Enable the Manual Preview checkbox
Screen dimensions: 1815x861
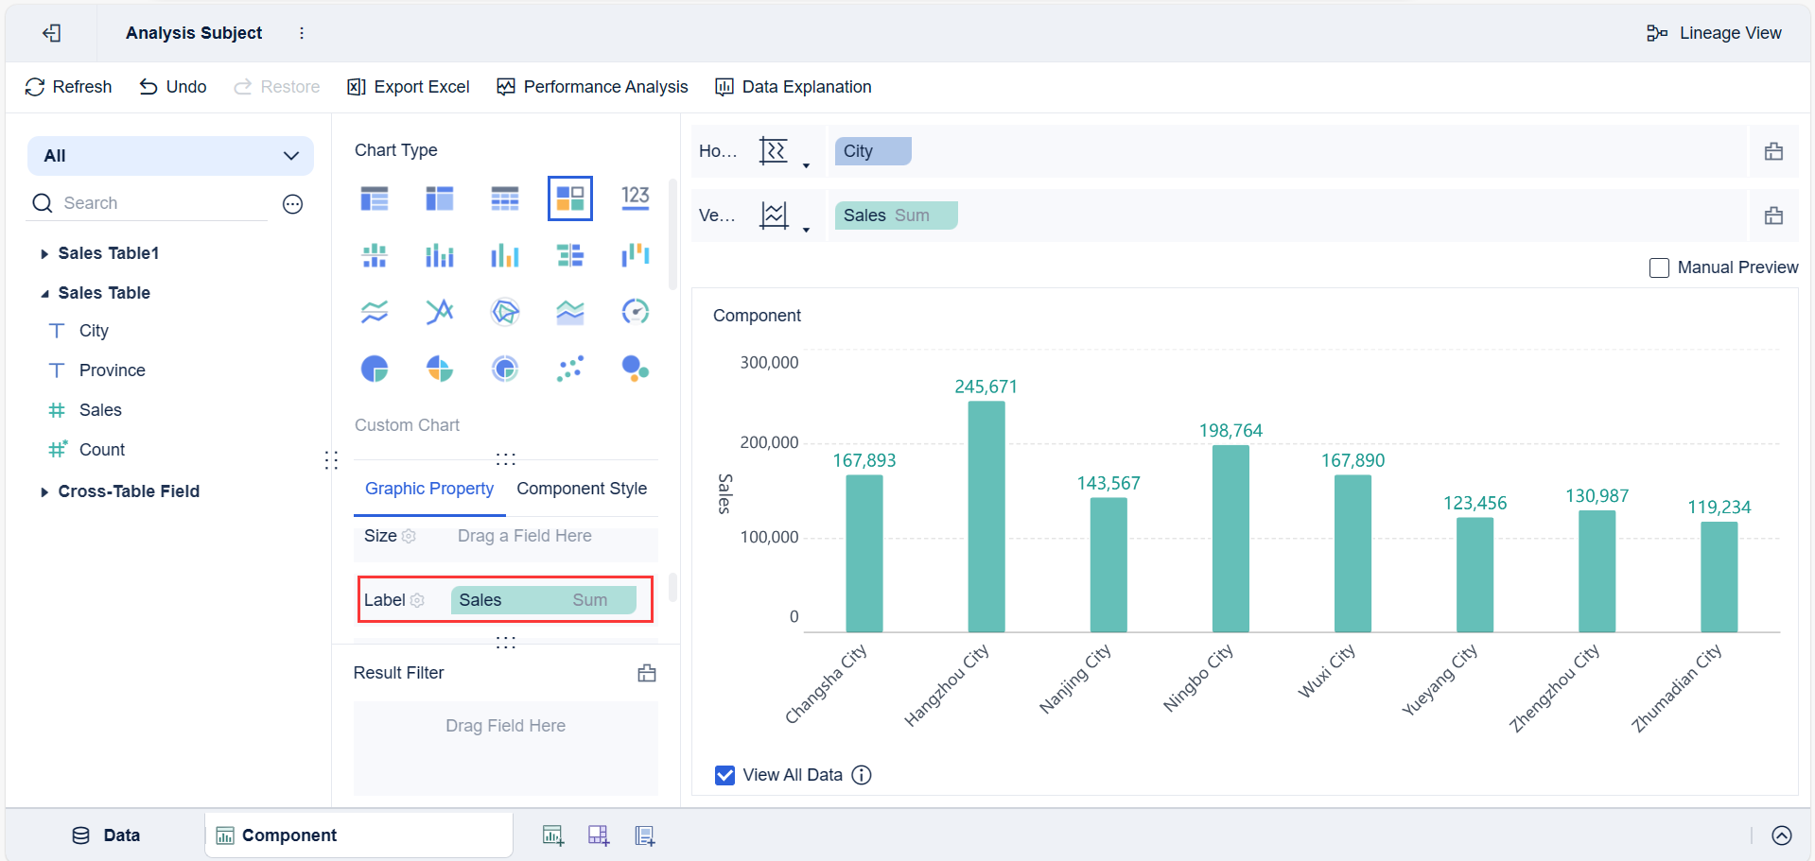(1659, 267)
